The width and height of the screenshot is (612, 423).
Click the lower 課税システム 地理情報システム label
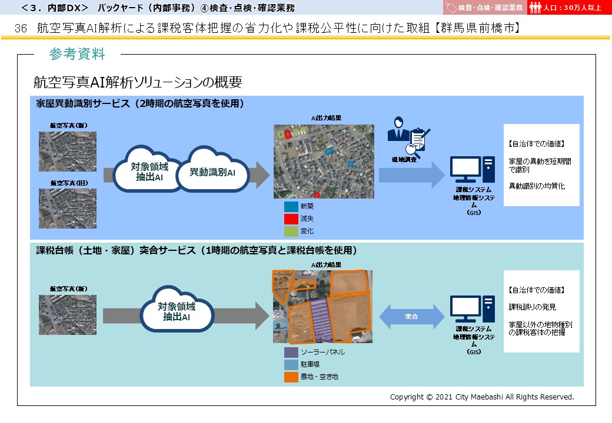(x=474, y=340)
